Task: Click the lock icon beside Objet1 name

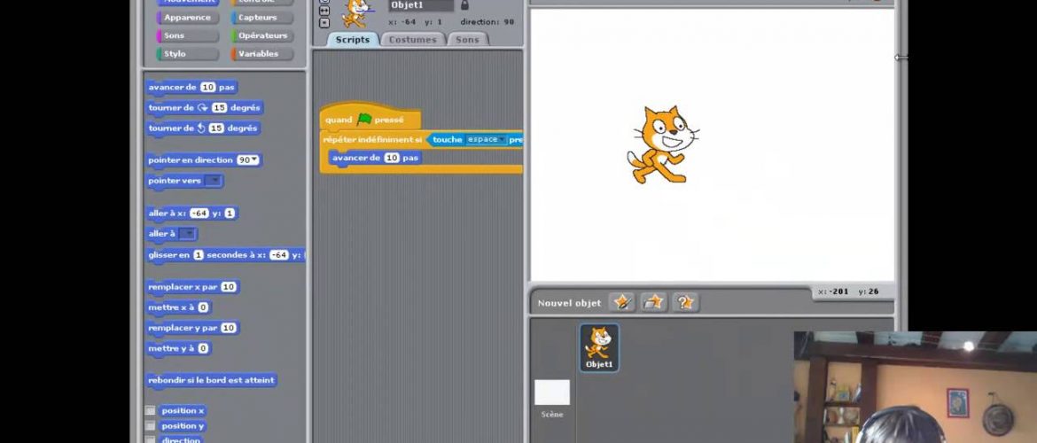Action: 464,5
